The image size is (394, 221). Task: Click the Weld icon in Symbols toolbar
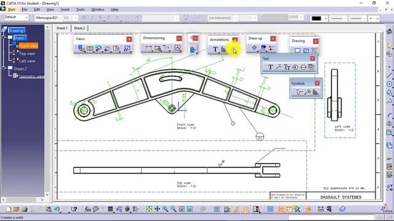[316, 92]
